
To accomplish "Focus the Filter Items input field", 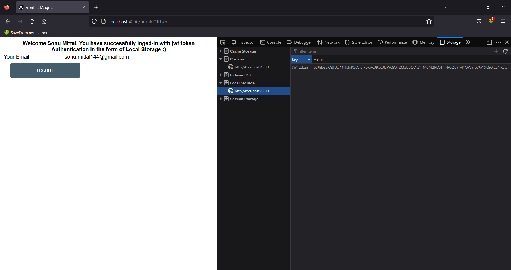I will [391, 51].
